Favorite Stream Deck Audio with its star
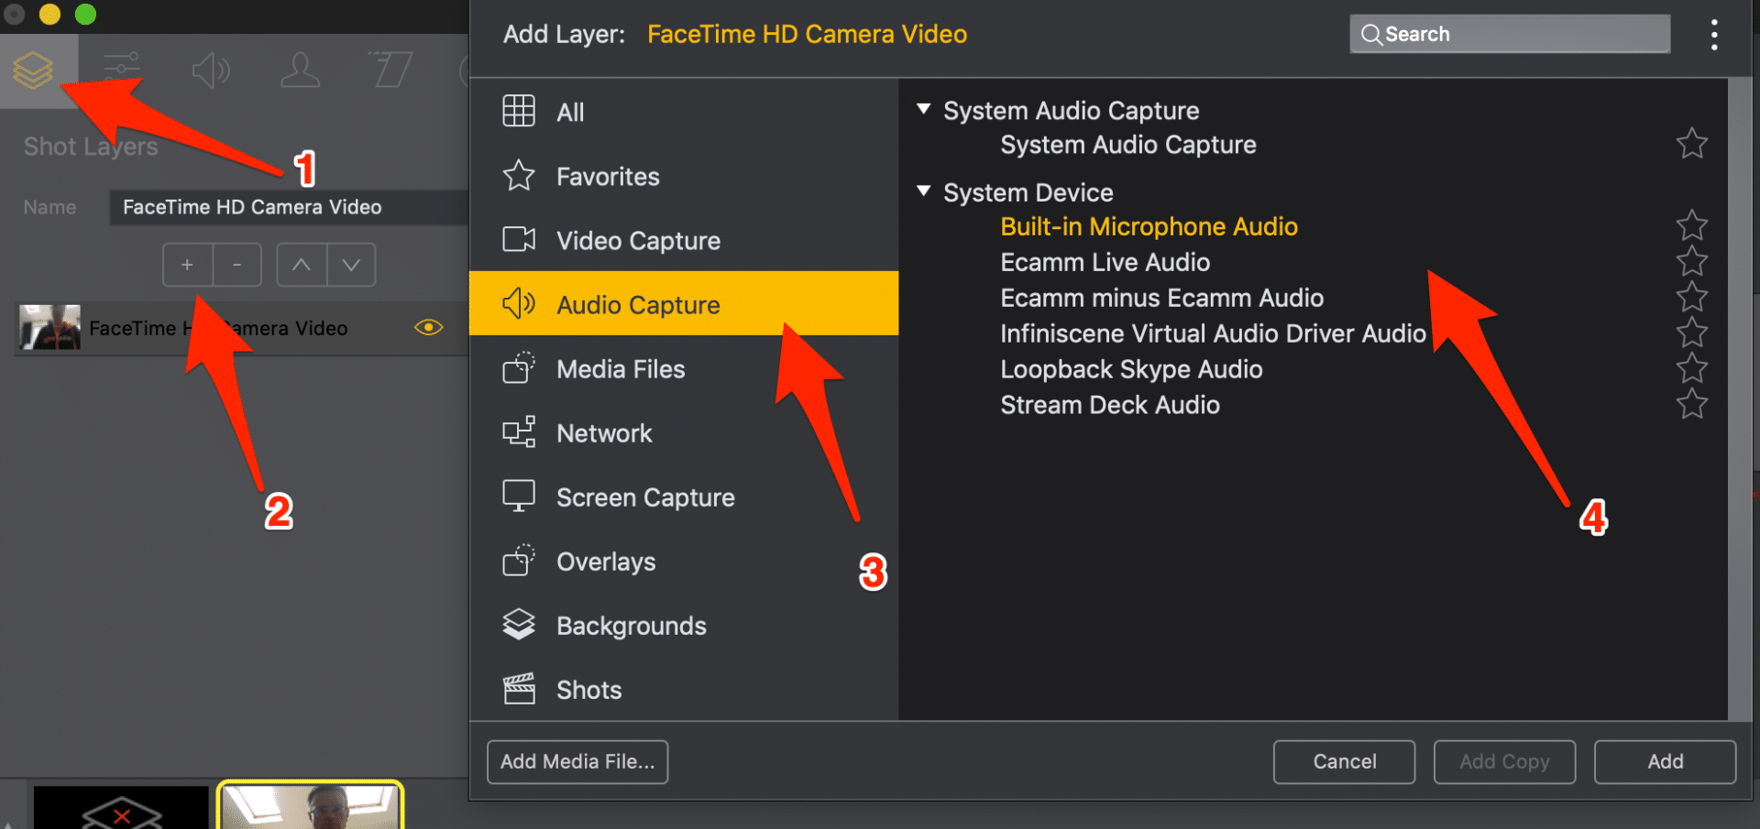 1692,404
